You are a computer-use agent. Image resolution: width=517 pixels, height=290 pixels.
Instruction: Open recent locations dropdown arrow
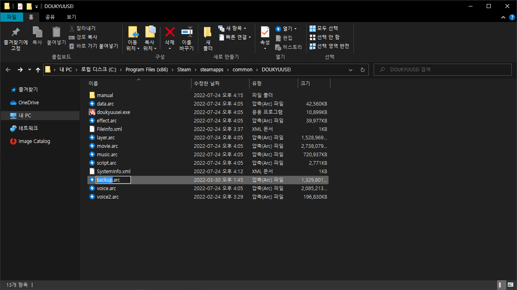point(29,70)
